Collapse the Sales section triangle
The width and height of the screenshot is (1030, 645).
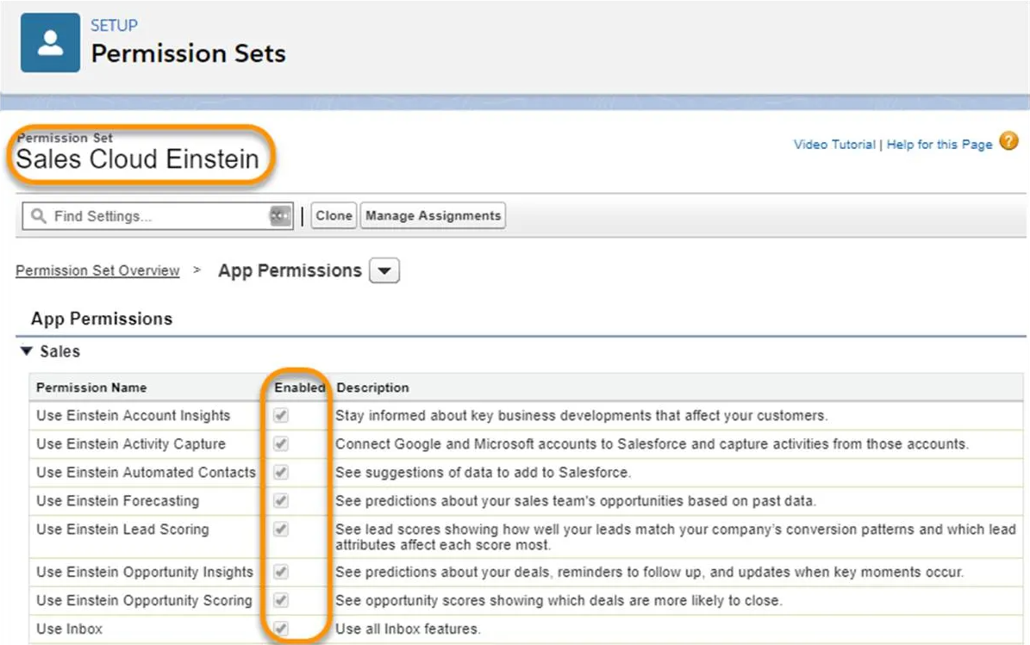[26, 351]
